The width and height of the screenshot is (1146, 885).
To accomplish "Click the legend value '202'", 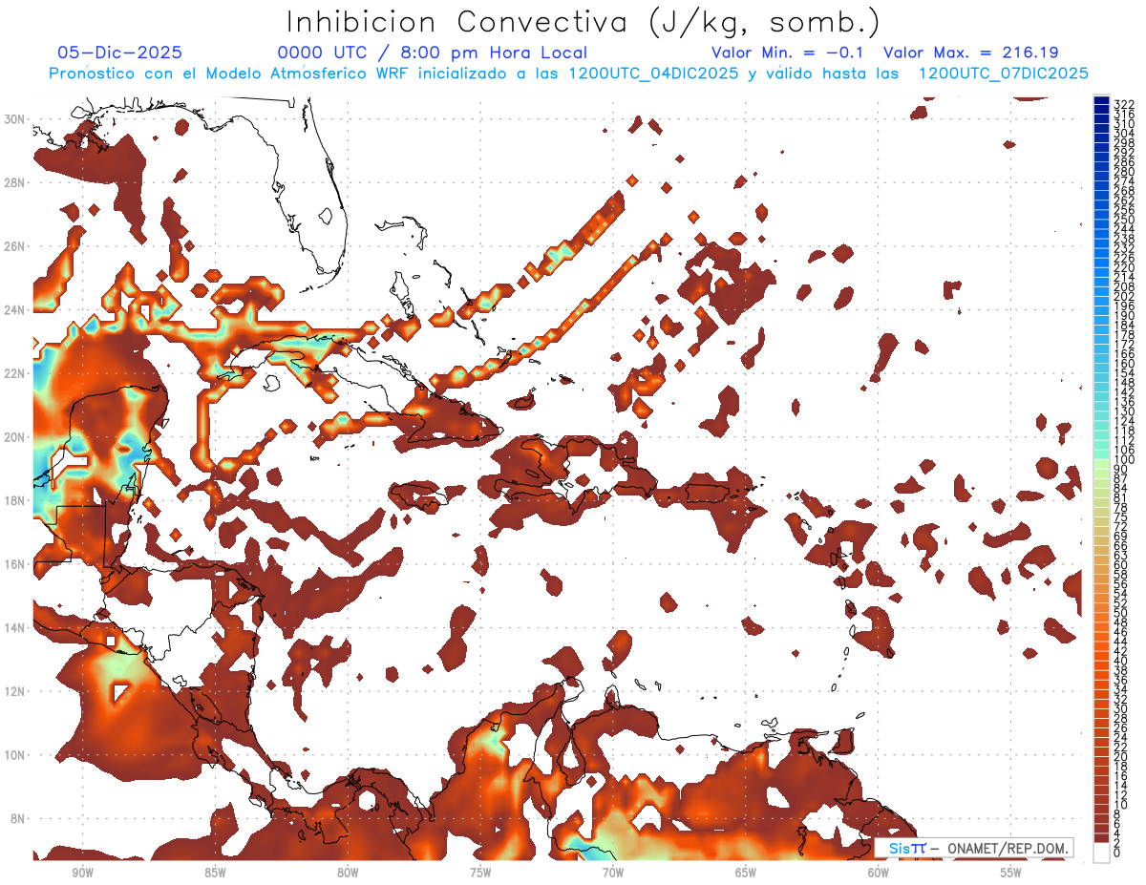I will pyautogui.click(x=1123, y=297).
